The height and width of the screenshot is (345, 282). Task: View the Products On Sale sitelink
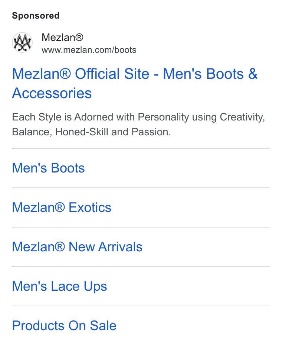click(x=64, y=326)
